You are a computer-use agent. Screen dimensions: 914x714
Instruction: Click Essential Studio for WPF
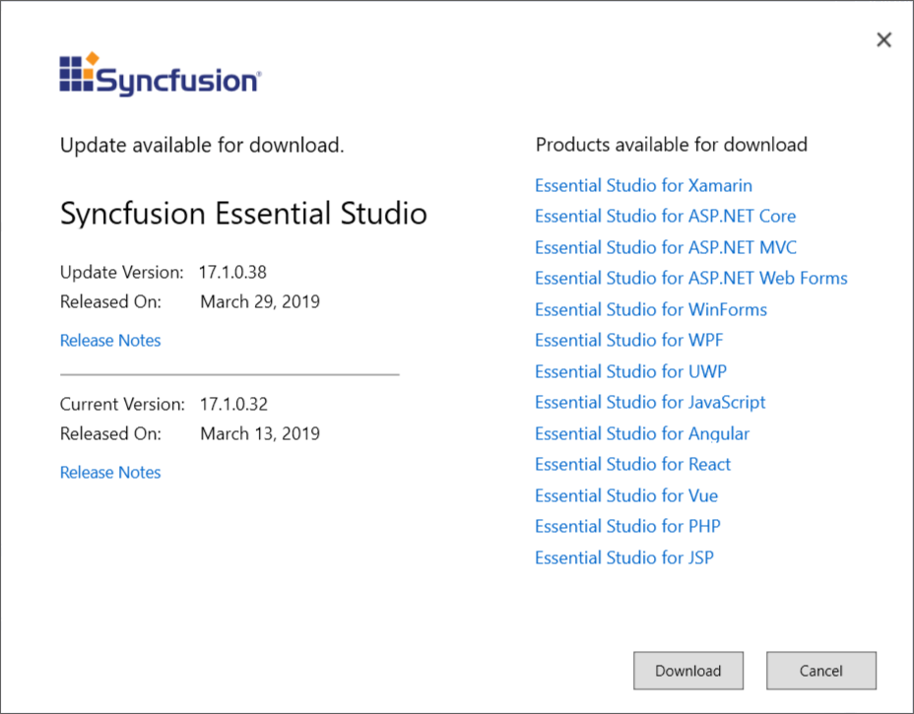point(628,341)
